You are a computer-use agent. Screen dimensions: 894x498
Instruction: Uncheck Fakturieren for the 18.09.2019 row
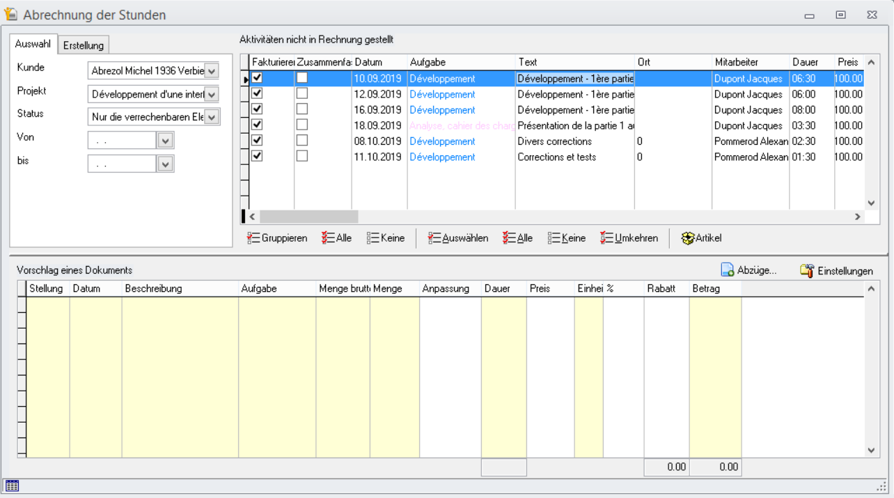point(257,125)
